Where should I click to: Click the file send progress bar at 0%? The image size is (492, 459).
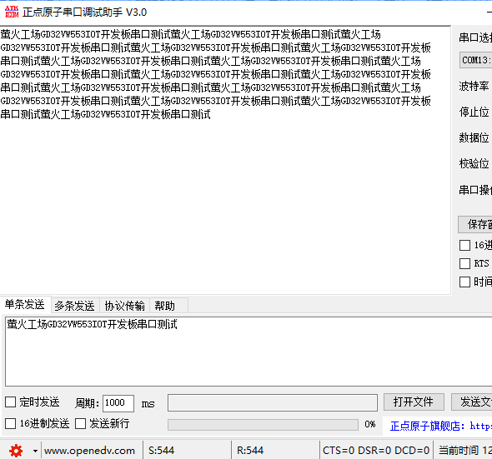[263, 425]
